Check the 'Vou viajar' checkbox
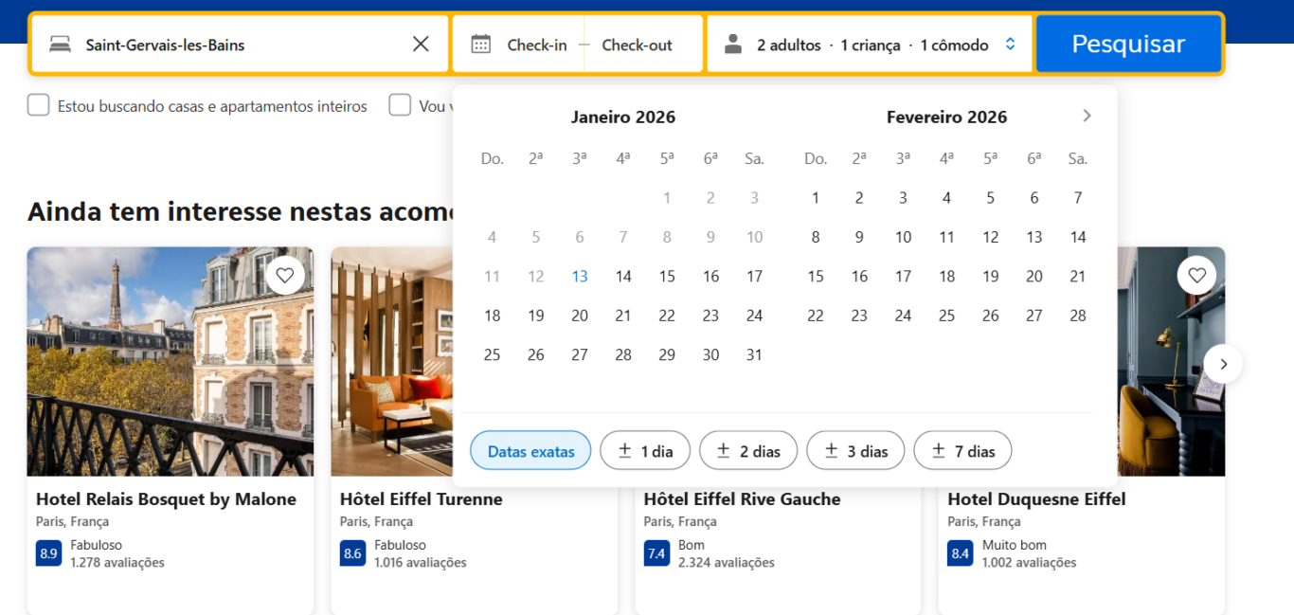1294x615 pixels. pos(400,105)
